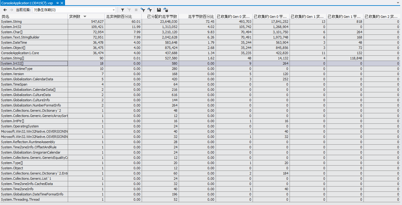
Task: Select the ConsoleApplication1130419(7).vsp tab
Action: point(27,3)
